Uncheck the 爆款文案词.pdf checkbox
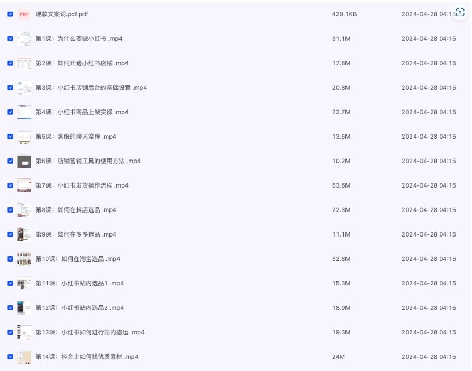 pyautogui.click(x=10, y=14)
